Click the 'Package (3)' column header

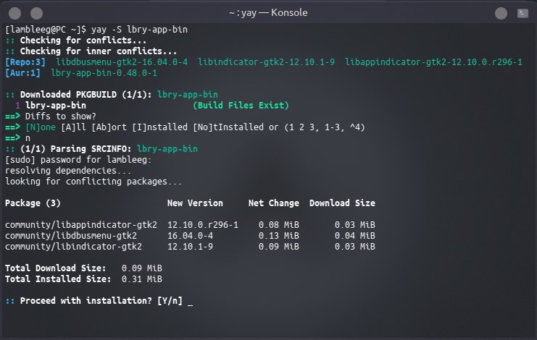[33, 203]
